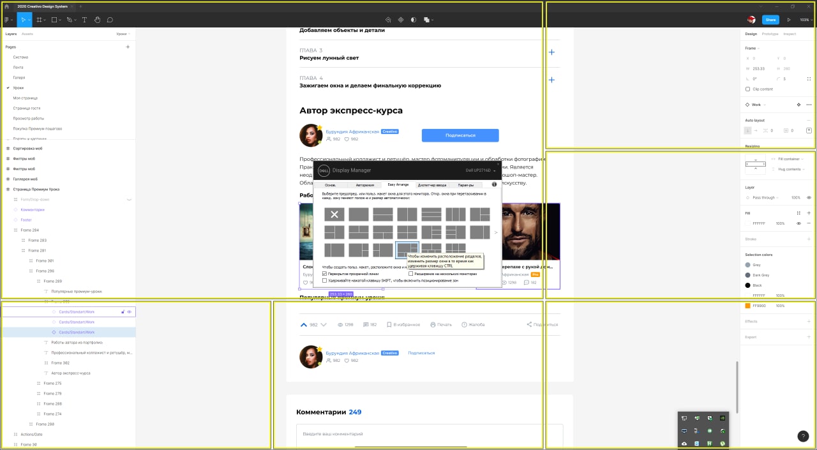This screenshot has height=450, width=817.
Task: Click the Share button
Action: coord(771,20)
